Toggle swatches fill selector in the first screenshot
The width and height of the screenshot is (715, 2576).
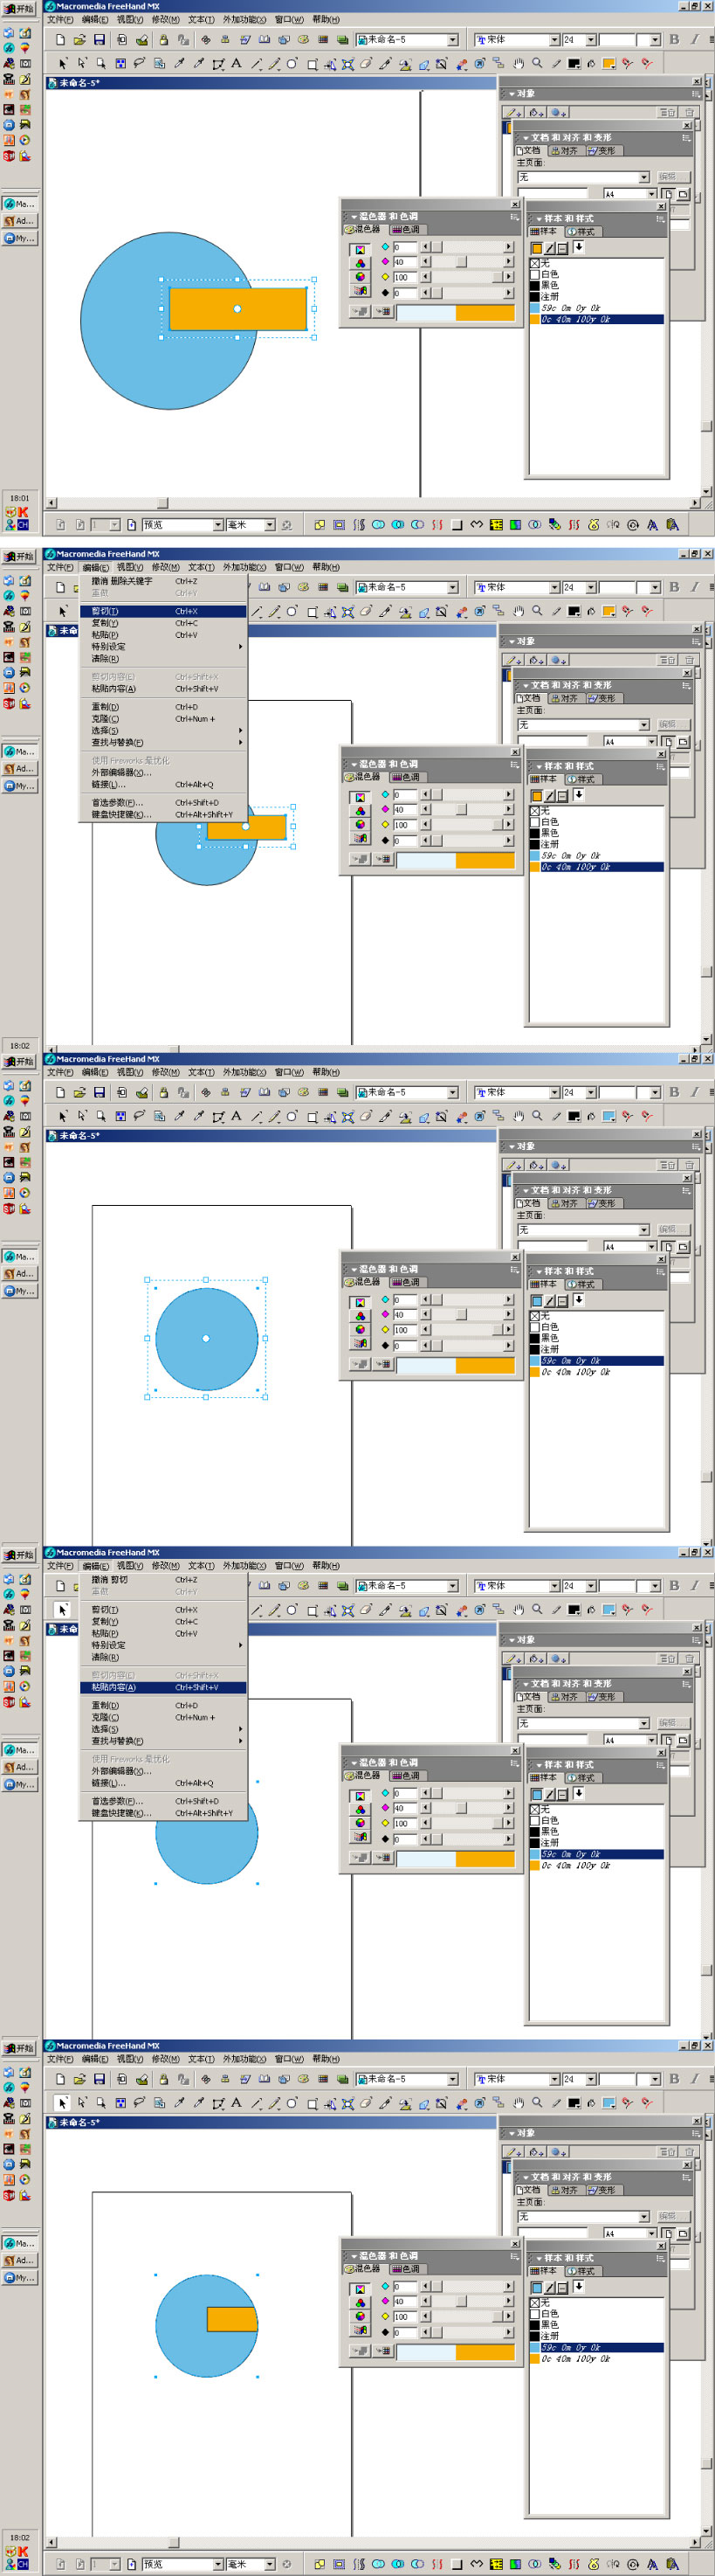(537, 248)
